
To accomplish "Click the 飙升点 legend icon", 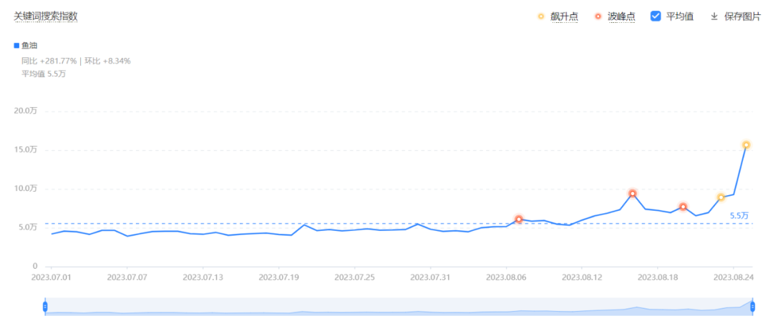I will point(540,16).
